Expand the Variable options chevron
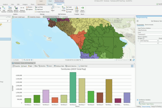 143,38
